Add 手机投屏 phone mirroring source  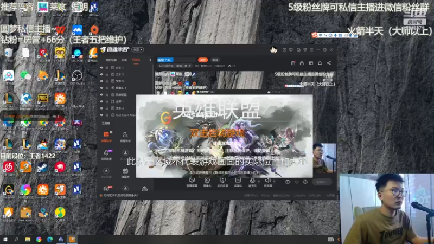(x=222, y=182)
